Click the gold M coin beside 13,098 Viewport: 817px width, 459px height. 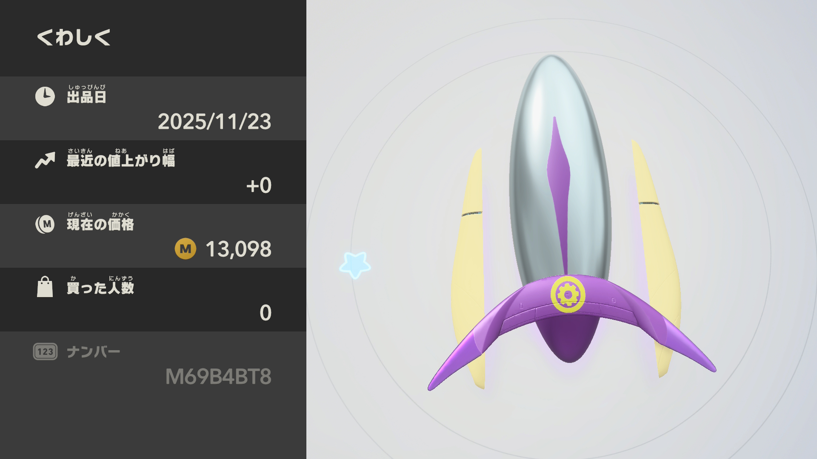(x=186, y=249)
